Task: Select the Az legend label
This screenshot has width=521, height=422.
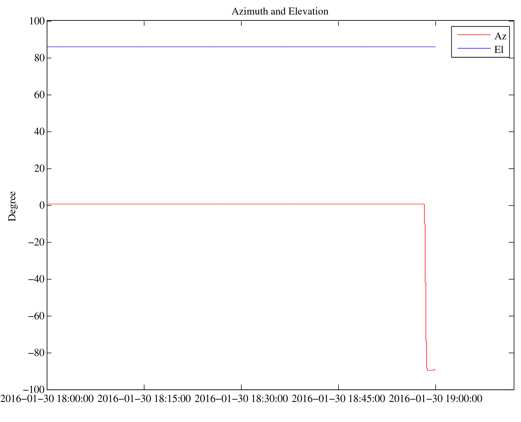Action: (500, 36)
